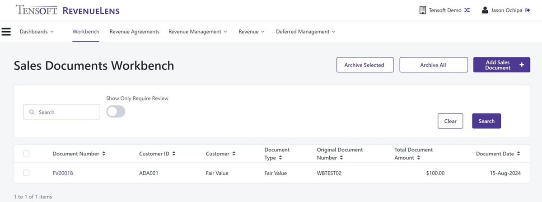The height and width of the screenshot is (202, 542).
Task: Toggle Show Only Require Review switch
Action: [x=116, y=112]
